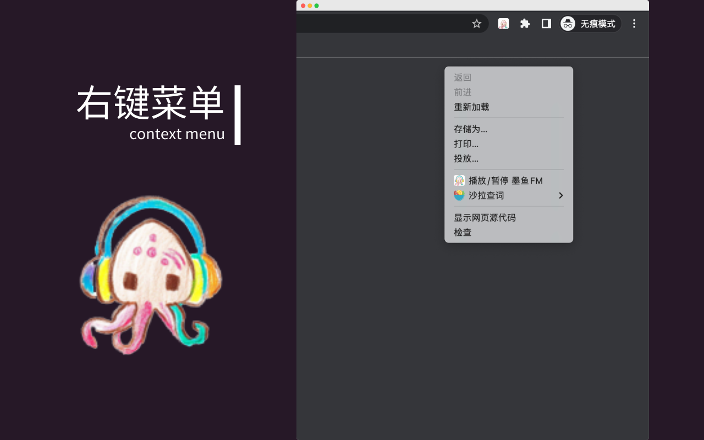Screen dimensions: 704x440
Task: Click the green maximize traffic light
Action: (x=315, y=4)
